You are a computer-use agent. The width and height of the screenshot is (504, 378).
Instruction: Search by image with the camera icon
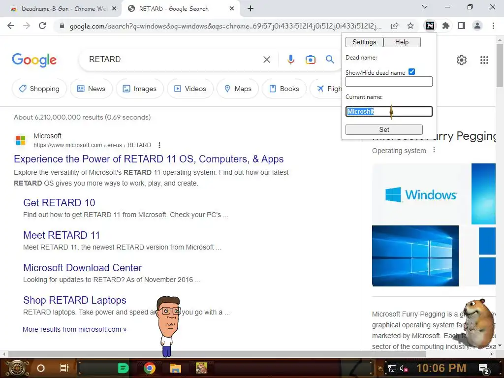click(311, 60)
